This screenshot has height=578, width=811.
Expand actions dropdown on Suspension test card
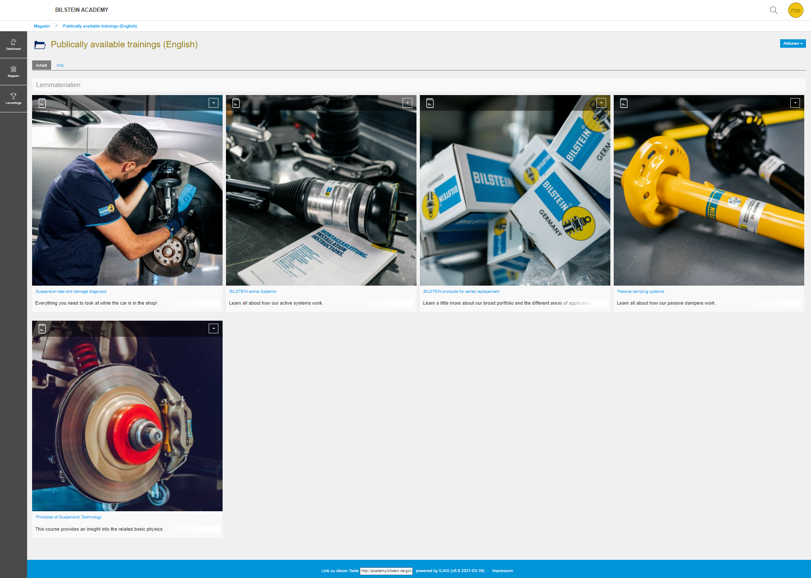214,103
